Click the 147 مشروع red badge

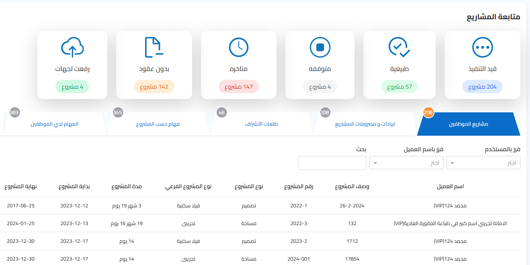click(239, 87)
